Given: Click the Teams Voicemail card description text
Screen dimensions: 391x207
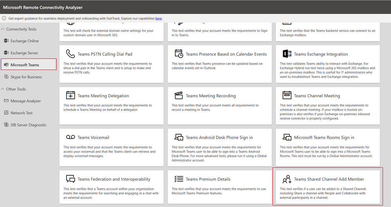Looking at the screenshot, I should [109, 152].
